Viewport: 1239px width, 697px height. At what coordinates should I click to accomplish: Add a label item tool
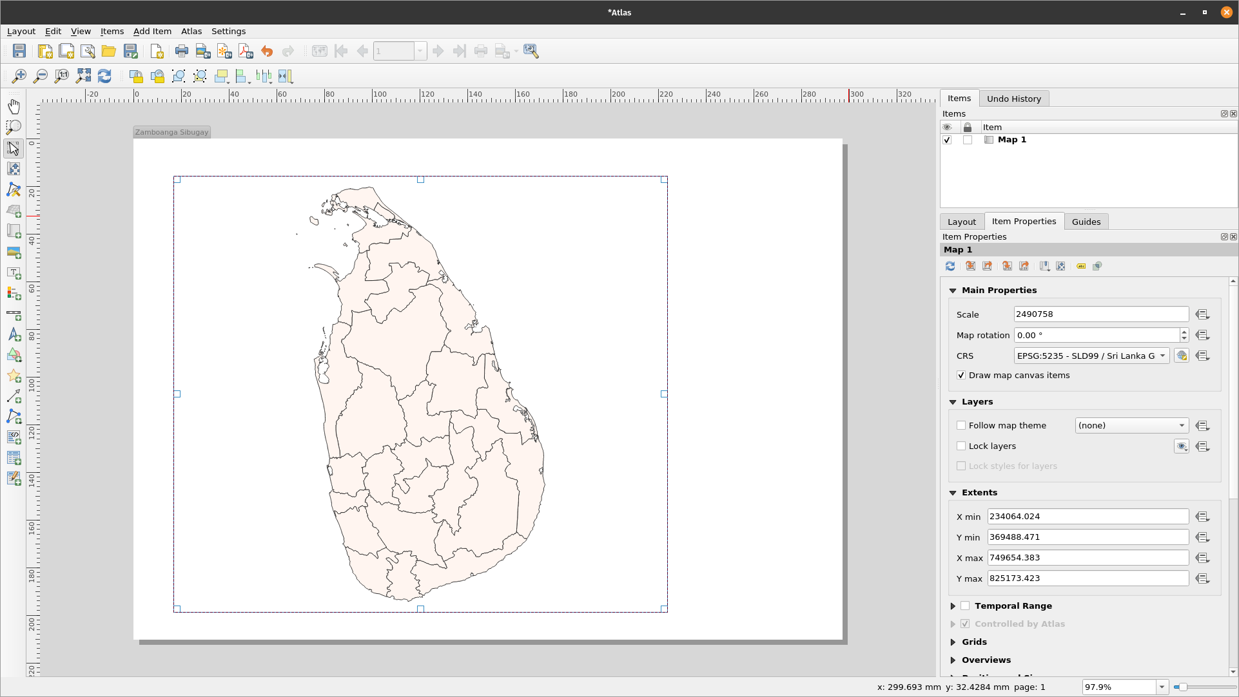14,272
